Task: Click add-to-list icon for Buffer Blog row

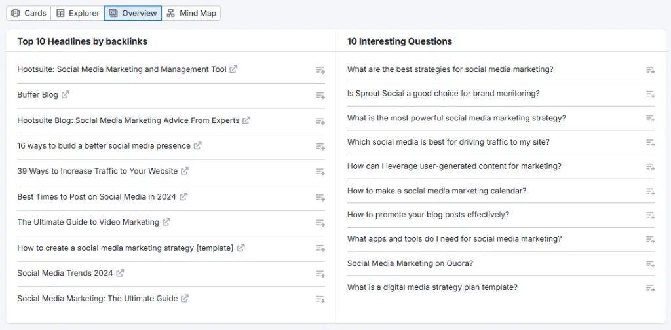Action: 320,96
